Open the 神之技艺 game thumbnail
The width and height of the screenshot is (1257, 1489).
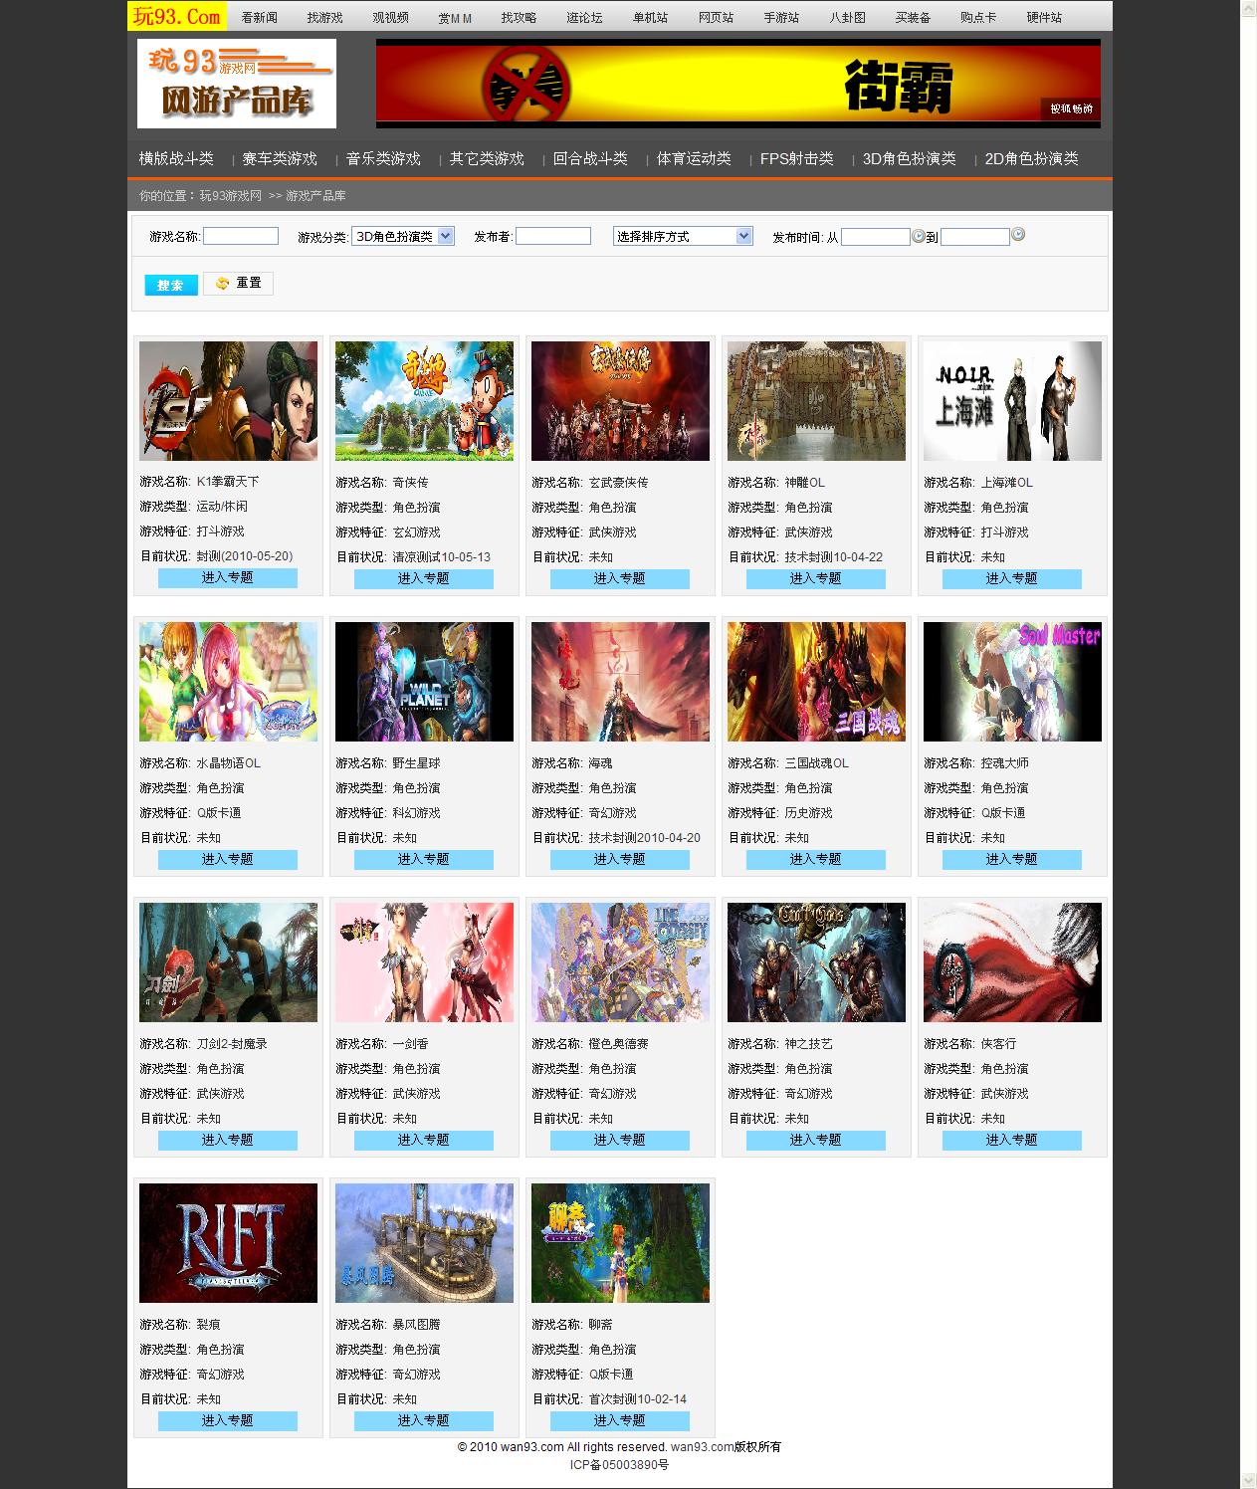point(817,962)
